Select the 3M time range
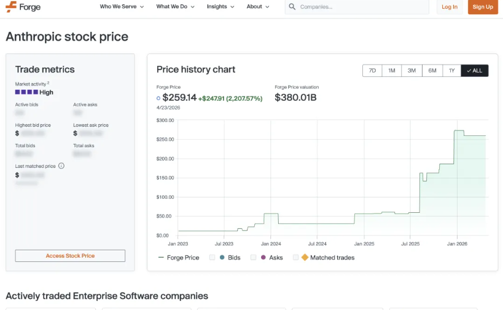The width and height of the screenshot is (503, 310). coord(411,71)
